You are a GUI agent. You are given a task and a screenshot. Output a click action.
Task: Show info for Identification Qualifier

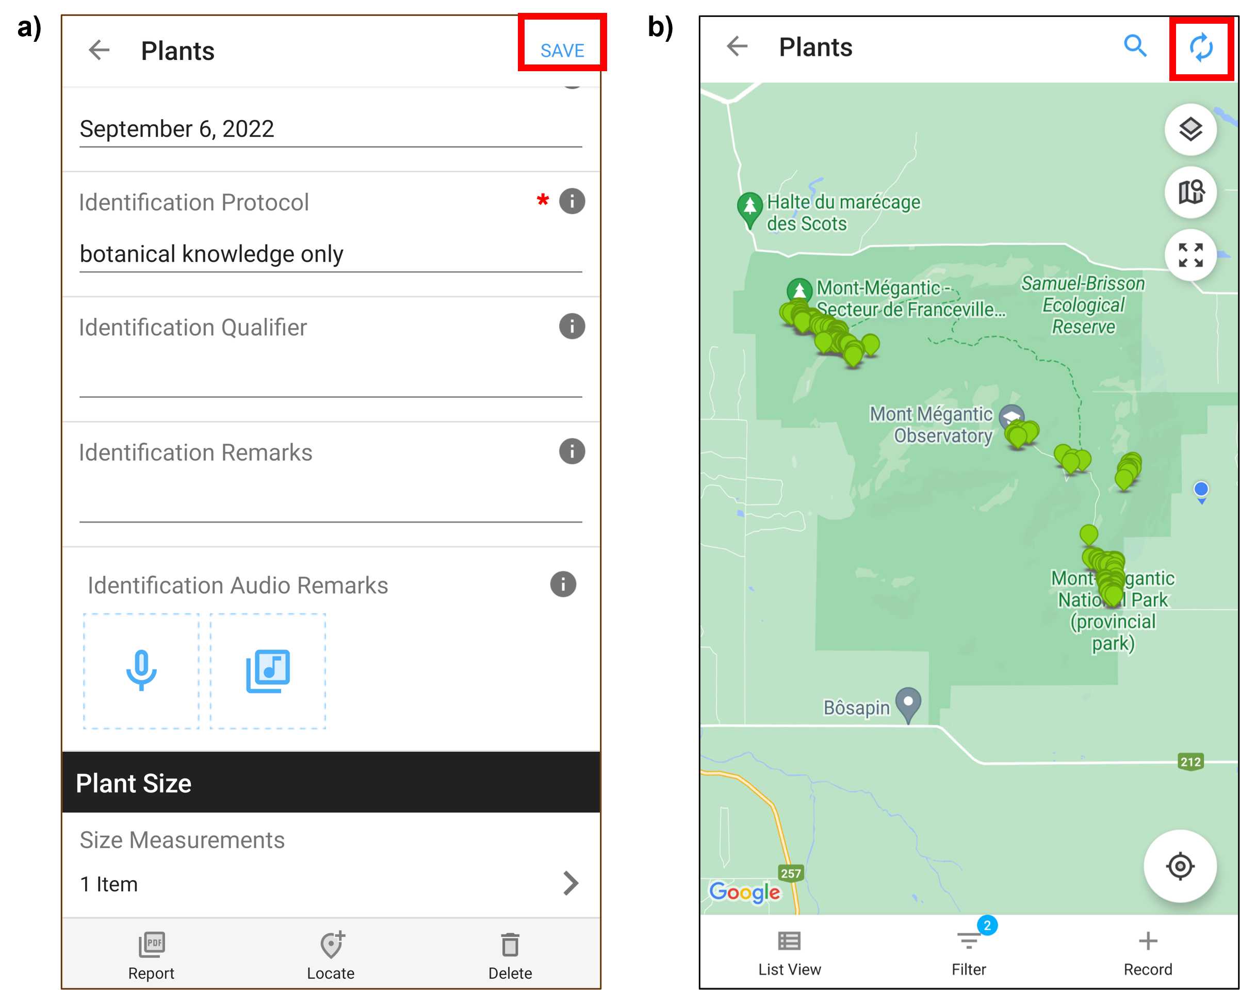click(x=572, y=326)
